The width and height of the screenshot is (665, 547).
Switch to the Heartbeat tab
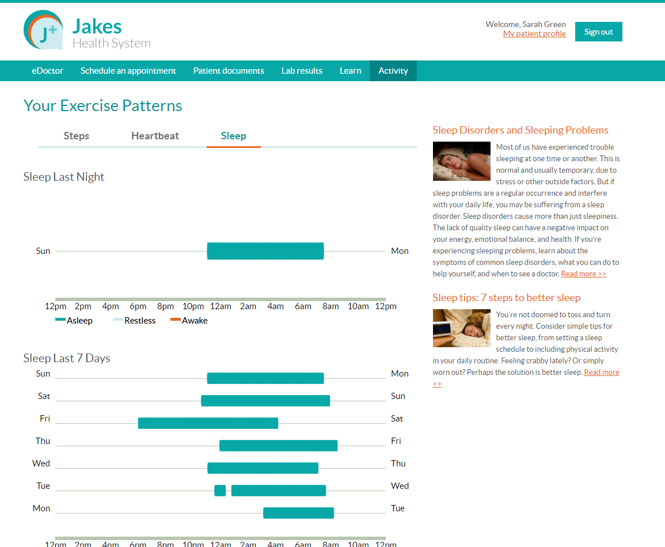click(x=155, y=136)
